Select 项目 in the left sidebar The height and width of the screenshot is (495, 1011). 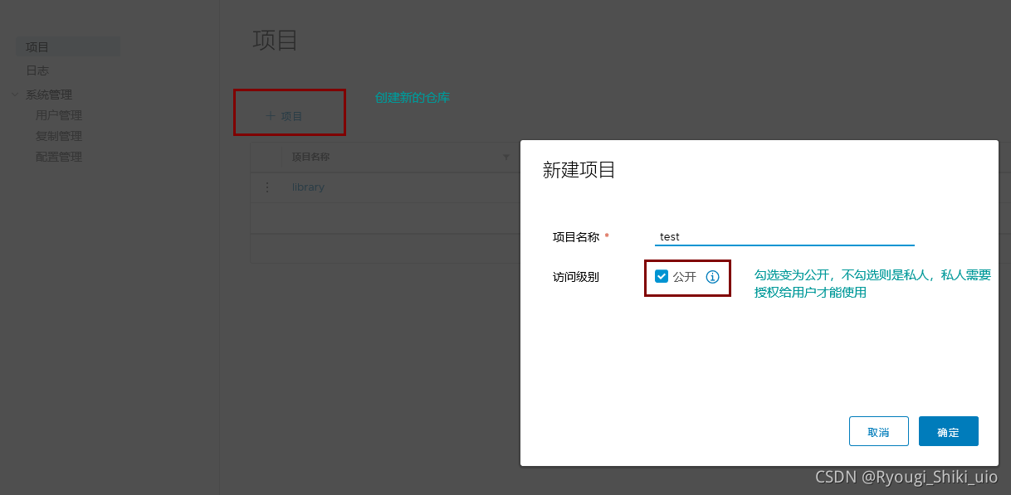click(x=37, y=46)
